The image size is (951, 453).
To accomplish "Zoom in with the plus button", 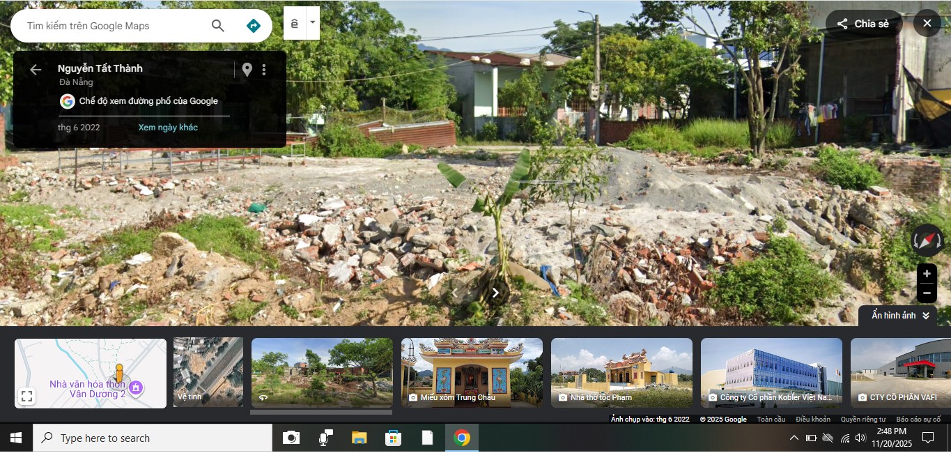I will point(927,274).
